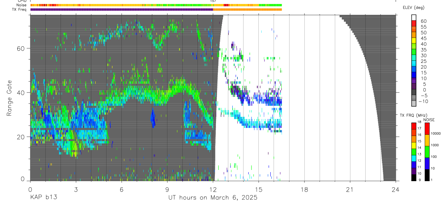Click the '9' tick on the UT hours axis

[x=167, y=189]
